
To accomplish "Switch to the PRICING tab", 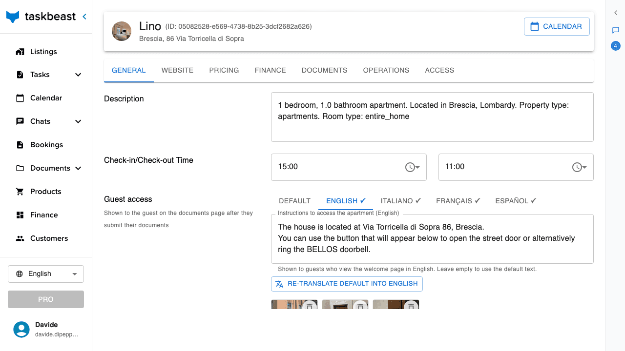I will coord(224,70).
